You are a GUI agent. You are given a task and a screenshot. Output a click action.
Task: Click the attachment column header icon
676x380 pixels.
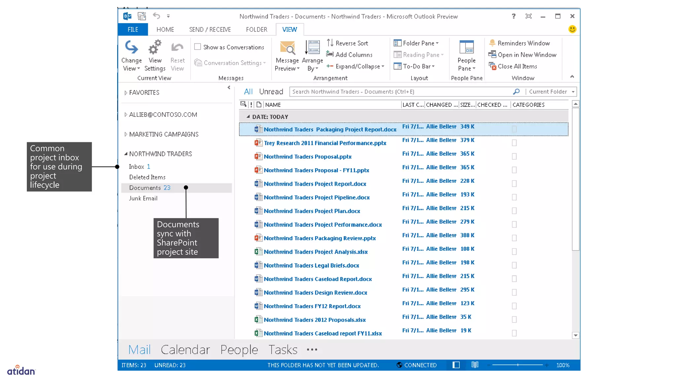pyautogui.click(x=259, y=105)
